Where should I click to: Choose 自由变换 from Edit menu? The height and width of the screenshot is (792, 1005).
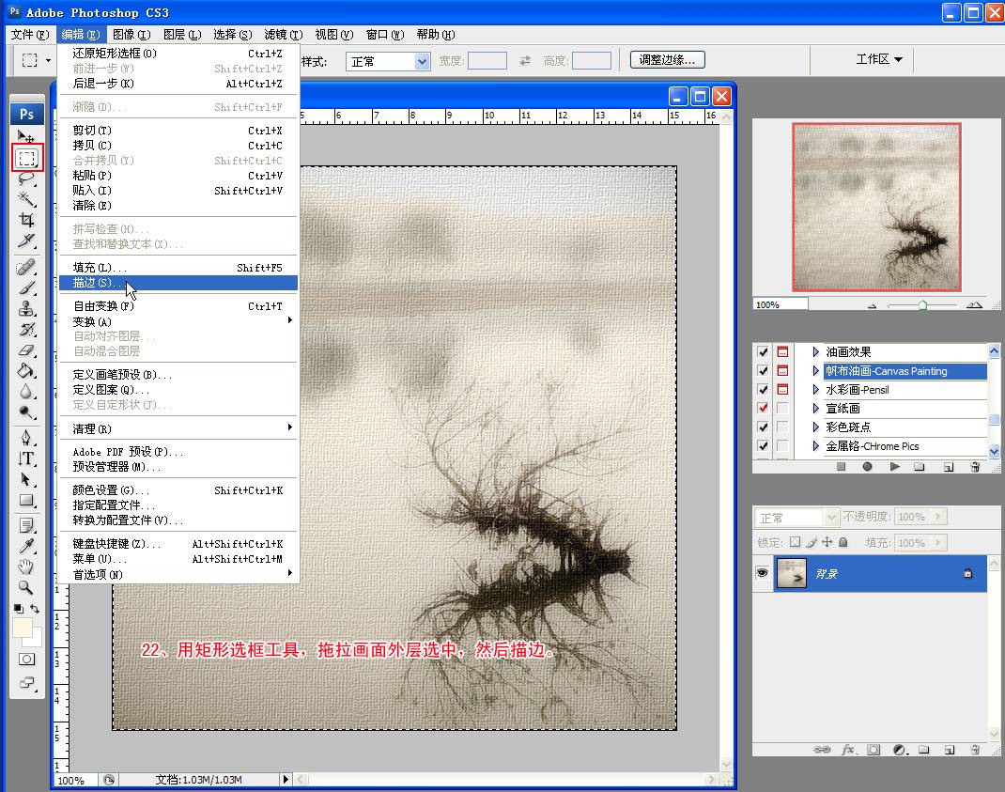(178, 306)
